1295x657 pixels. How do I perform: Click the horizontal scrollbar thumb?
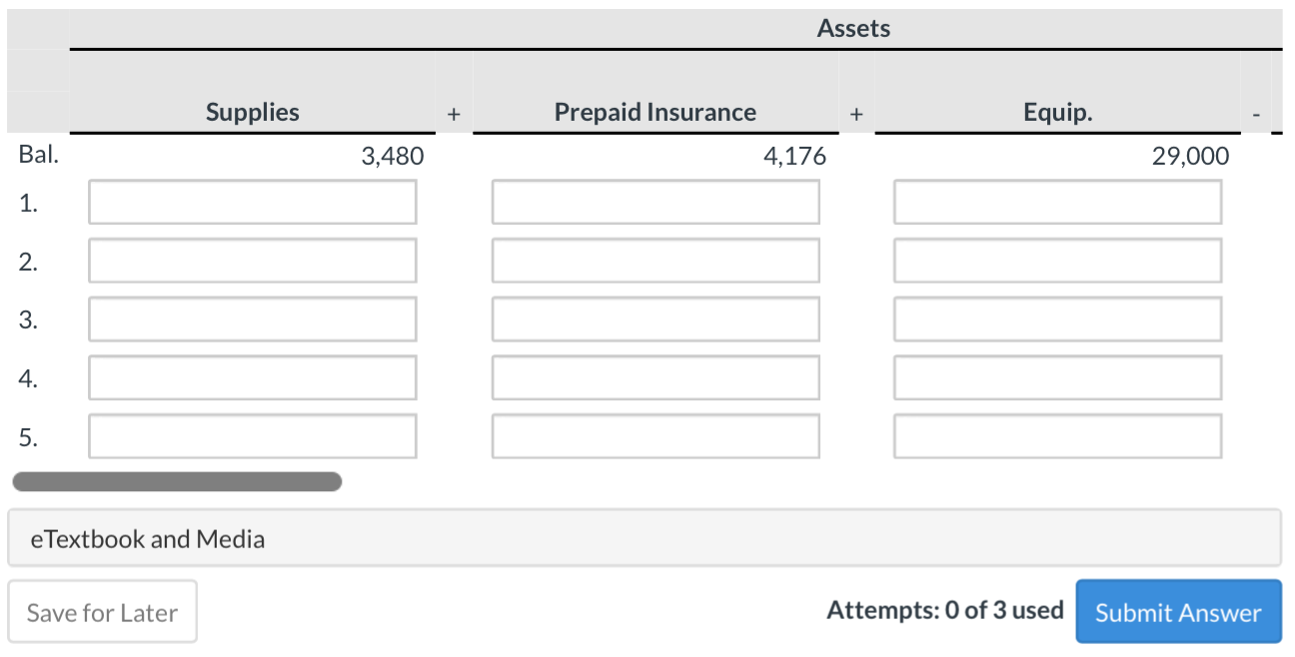click(176, 483)
